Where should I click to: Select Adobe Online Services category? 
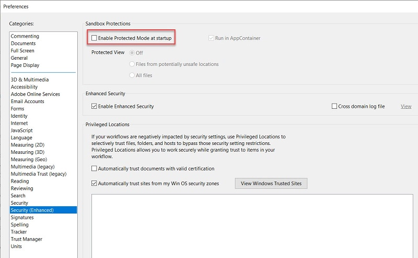pos(35,94)
